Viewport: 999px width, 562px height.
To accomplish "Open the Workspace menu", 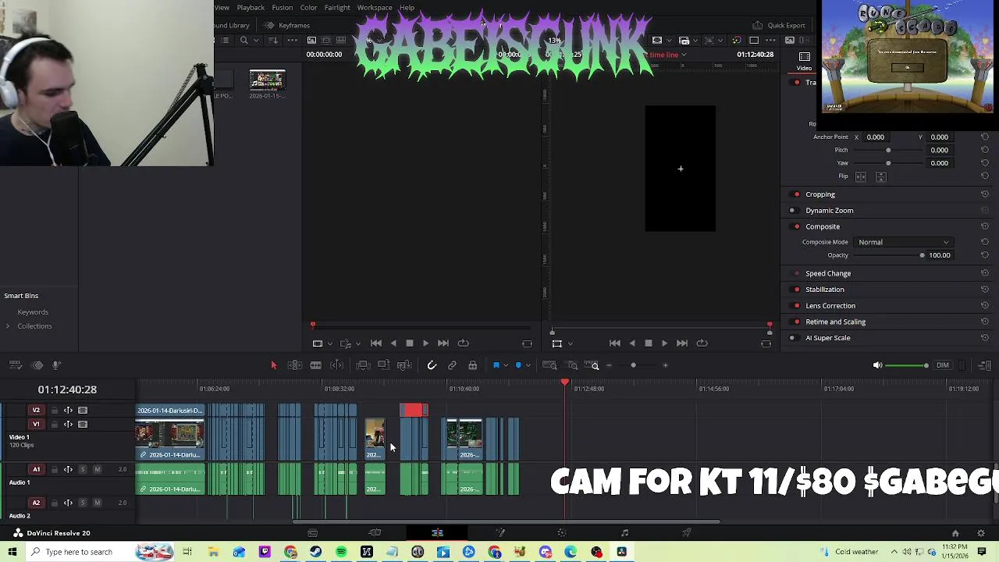I will pyautogui.click(x=375, y=8).
